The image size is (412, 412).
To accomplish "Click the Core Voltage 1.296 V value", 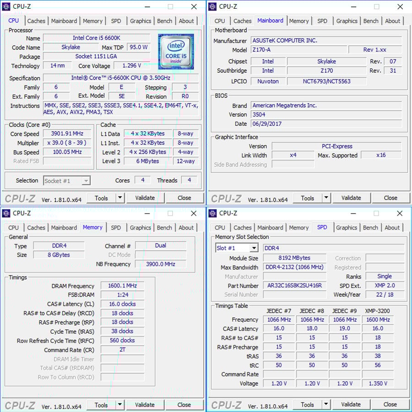I will [x=132, y=65].
